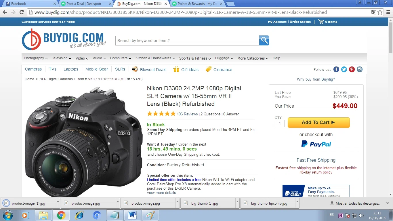Click the translate page icon in address bar
The height and width of the screenshot is (221, 393).
[373, 12]
